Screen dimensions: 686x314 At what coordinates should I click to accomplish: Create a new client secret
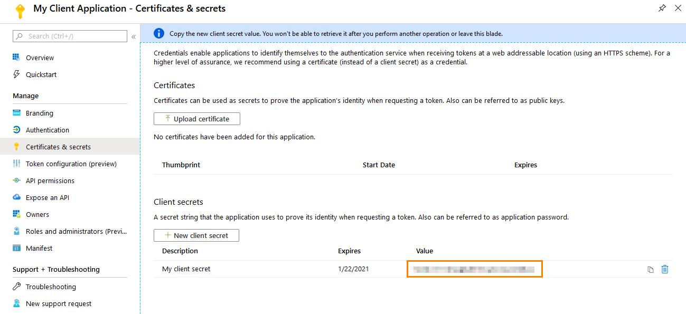(196, 235)
